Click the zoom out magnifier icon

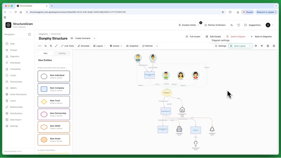pos(46,46)
